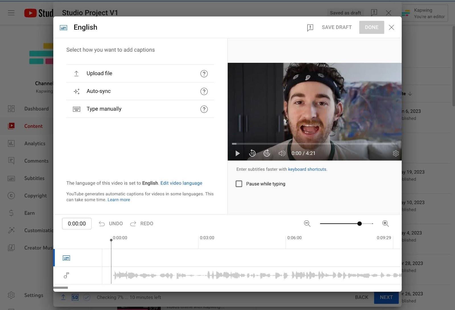
Task: Open Learn more about automatic captions
Action: 119,200
